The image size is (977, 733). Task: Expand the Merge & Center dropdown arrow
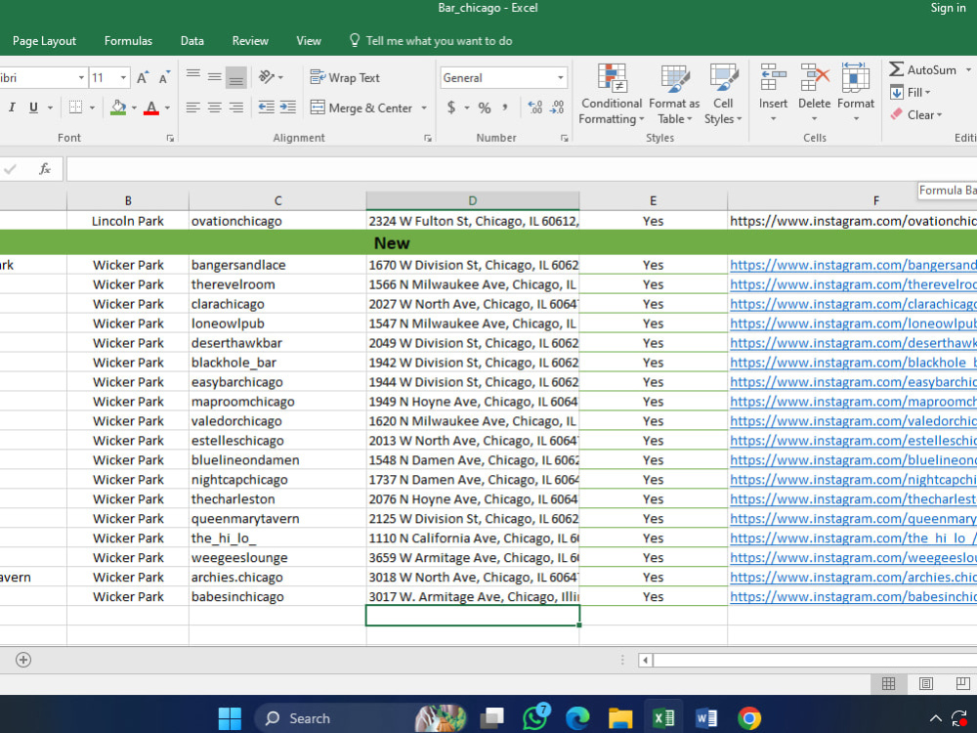[x=424, y=108]
